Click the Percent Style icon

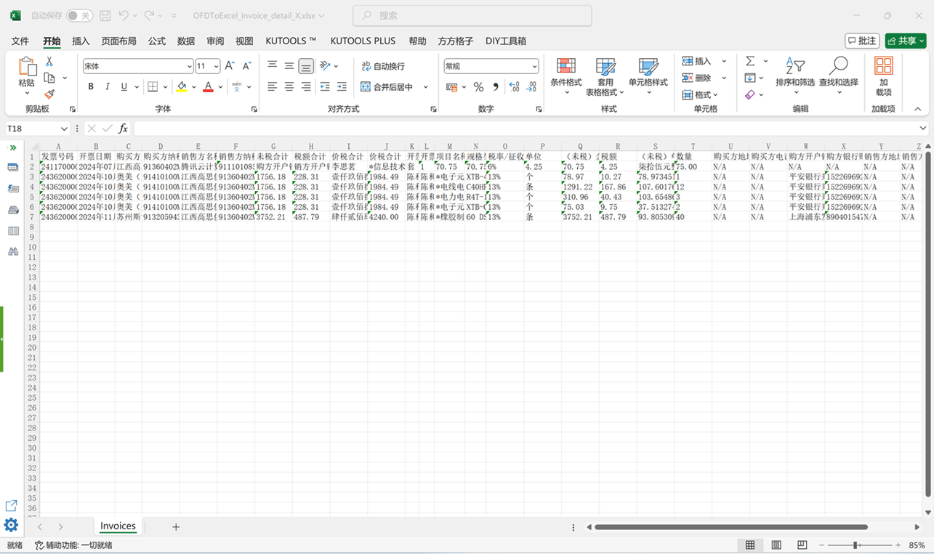478,87
